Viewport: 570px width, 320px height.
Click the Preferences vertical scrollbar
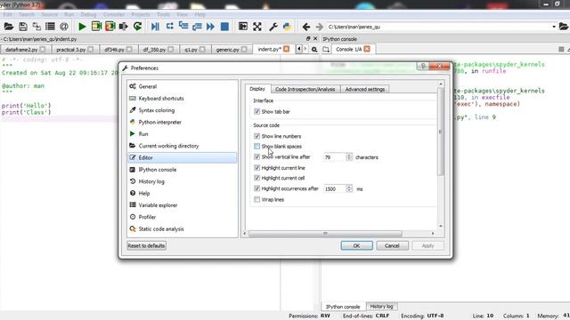pos(441,132)
